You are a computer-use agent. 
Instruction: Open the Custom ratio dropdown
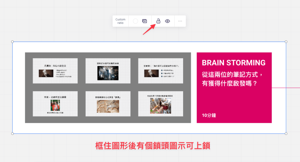point(120,21)
